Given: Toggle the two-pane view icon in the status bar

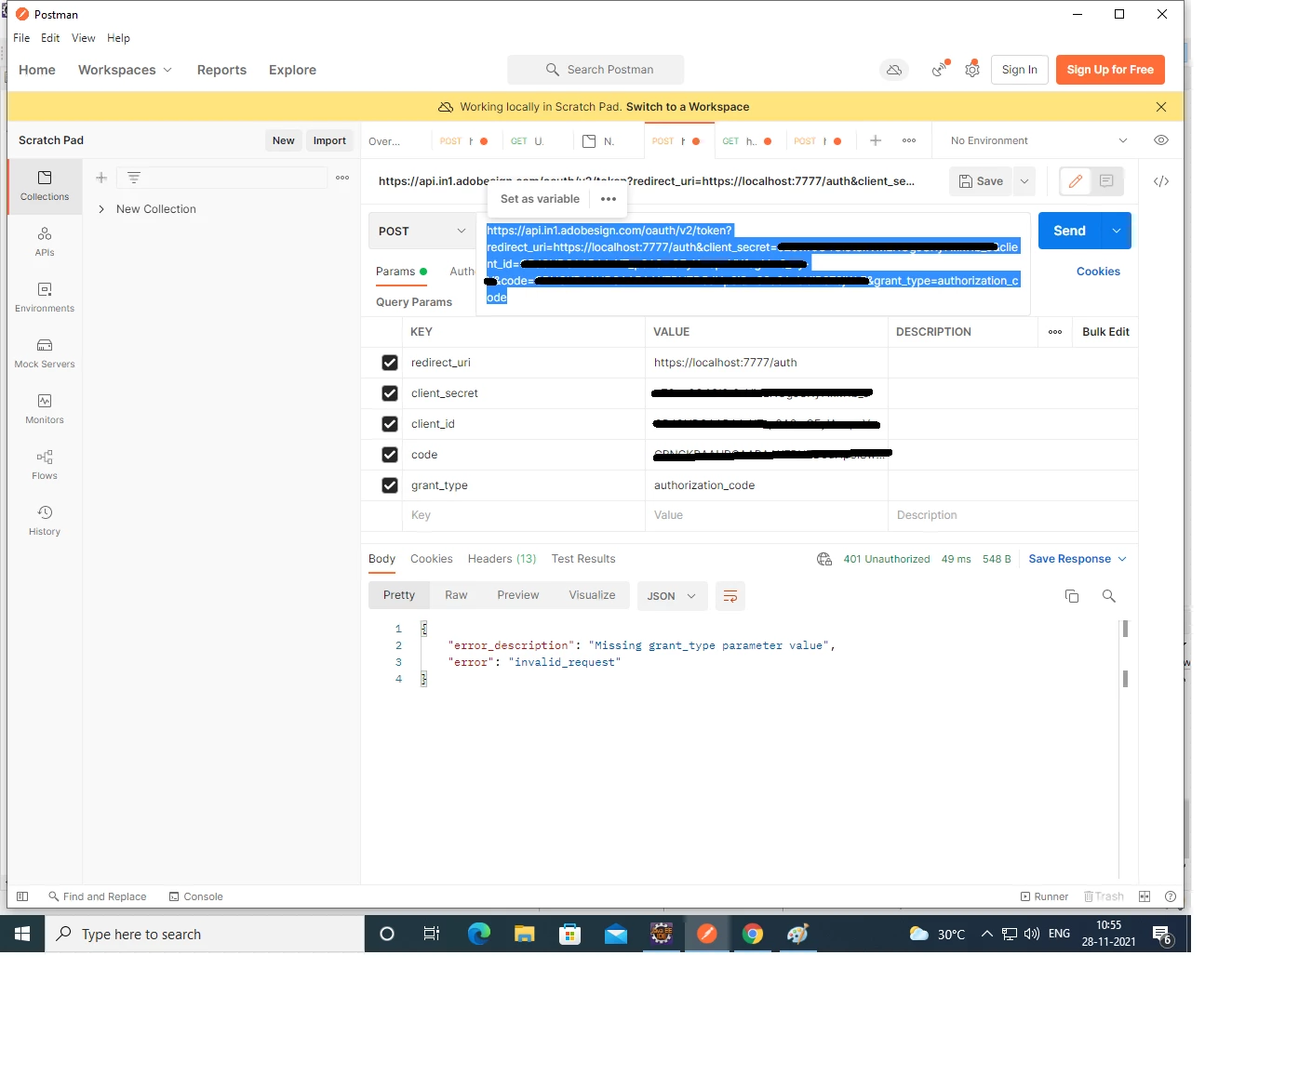Looking at the screenshot, I should click(1145, 896).
